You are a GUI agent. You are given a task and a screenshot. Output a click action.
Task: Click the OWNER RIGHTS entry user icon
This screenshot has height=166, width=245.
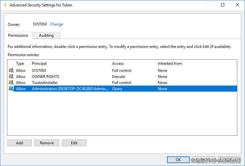click(11, 77)
